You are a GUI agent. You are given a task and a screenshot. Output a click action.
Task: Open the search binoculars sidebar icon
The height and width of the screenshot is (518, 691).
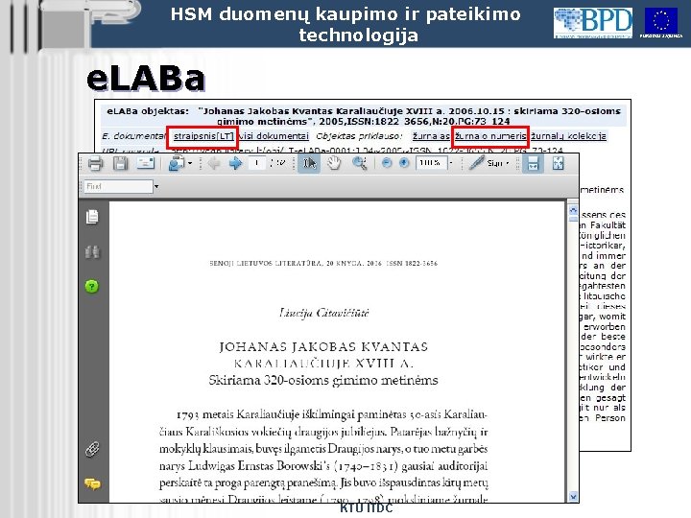(x=92, y=252)
